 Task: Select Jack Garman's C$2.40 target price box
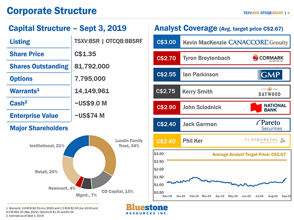(x=167, y=124)
